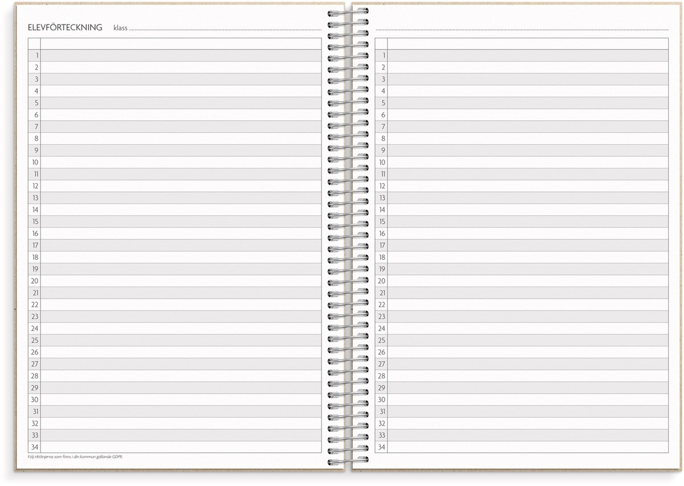Click row 31 on the right page
Screen dimensions: 684x486
click(x=527, y=411)
